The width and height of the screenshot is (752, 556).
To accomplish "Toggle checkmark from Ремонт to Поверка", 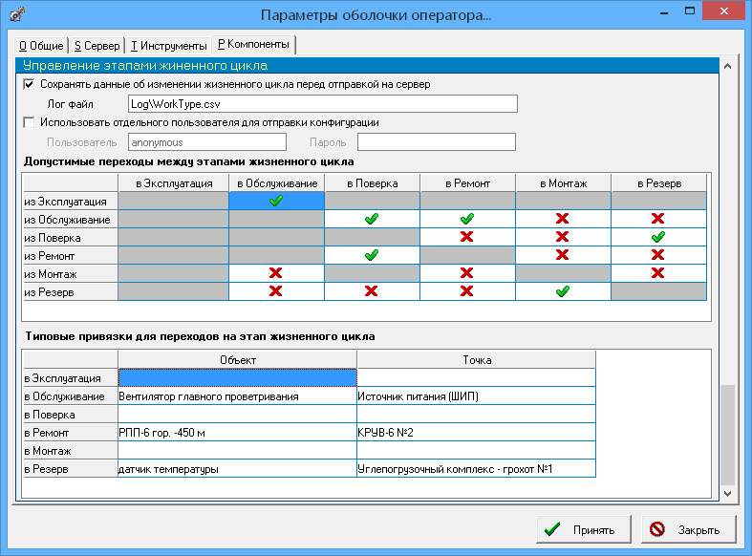I will pyautogui.click(x=372, y=255).
